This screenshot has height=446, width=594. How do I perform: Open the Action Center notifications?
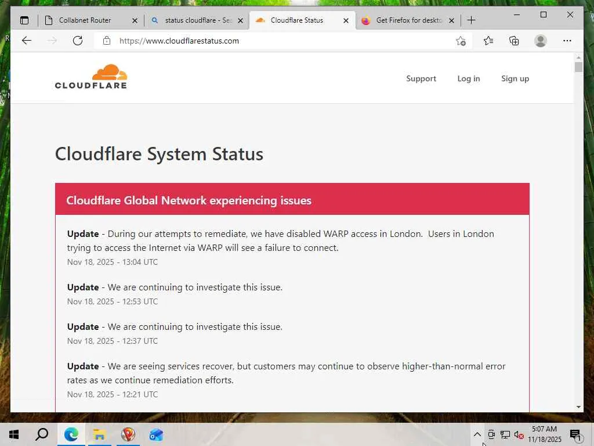tap(576, 436)
